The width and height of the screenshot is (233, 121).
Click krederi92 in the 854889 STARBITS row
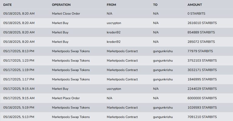click(113, 32)
